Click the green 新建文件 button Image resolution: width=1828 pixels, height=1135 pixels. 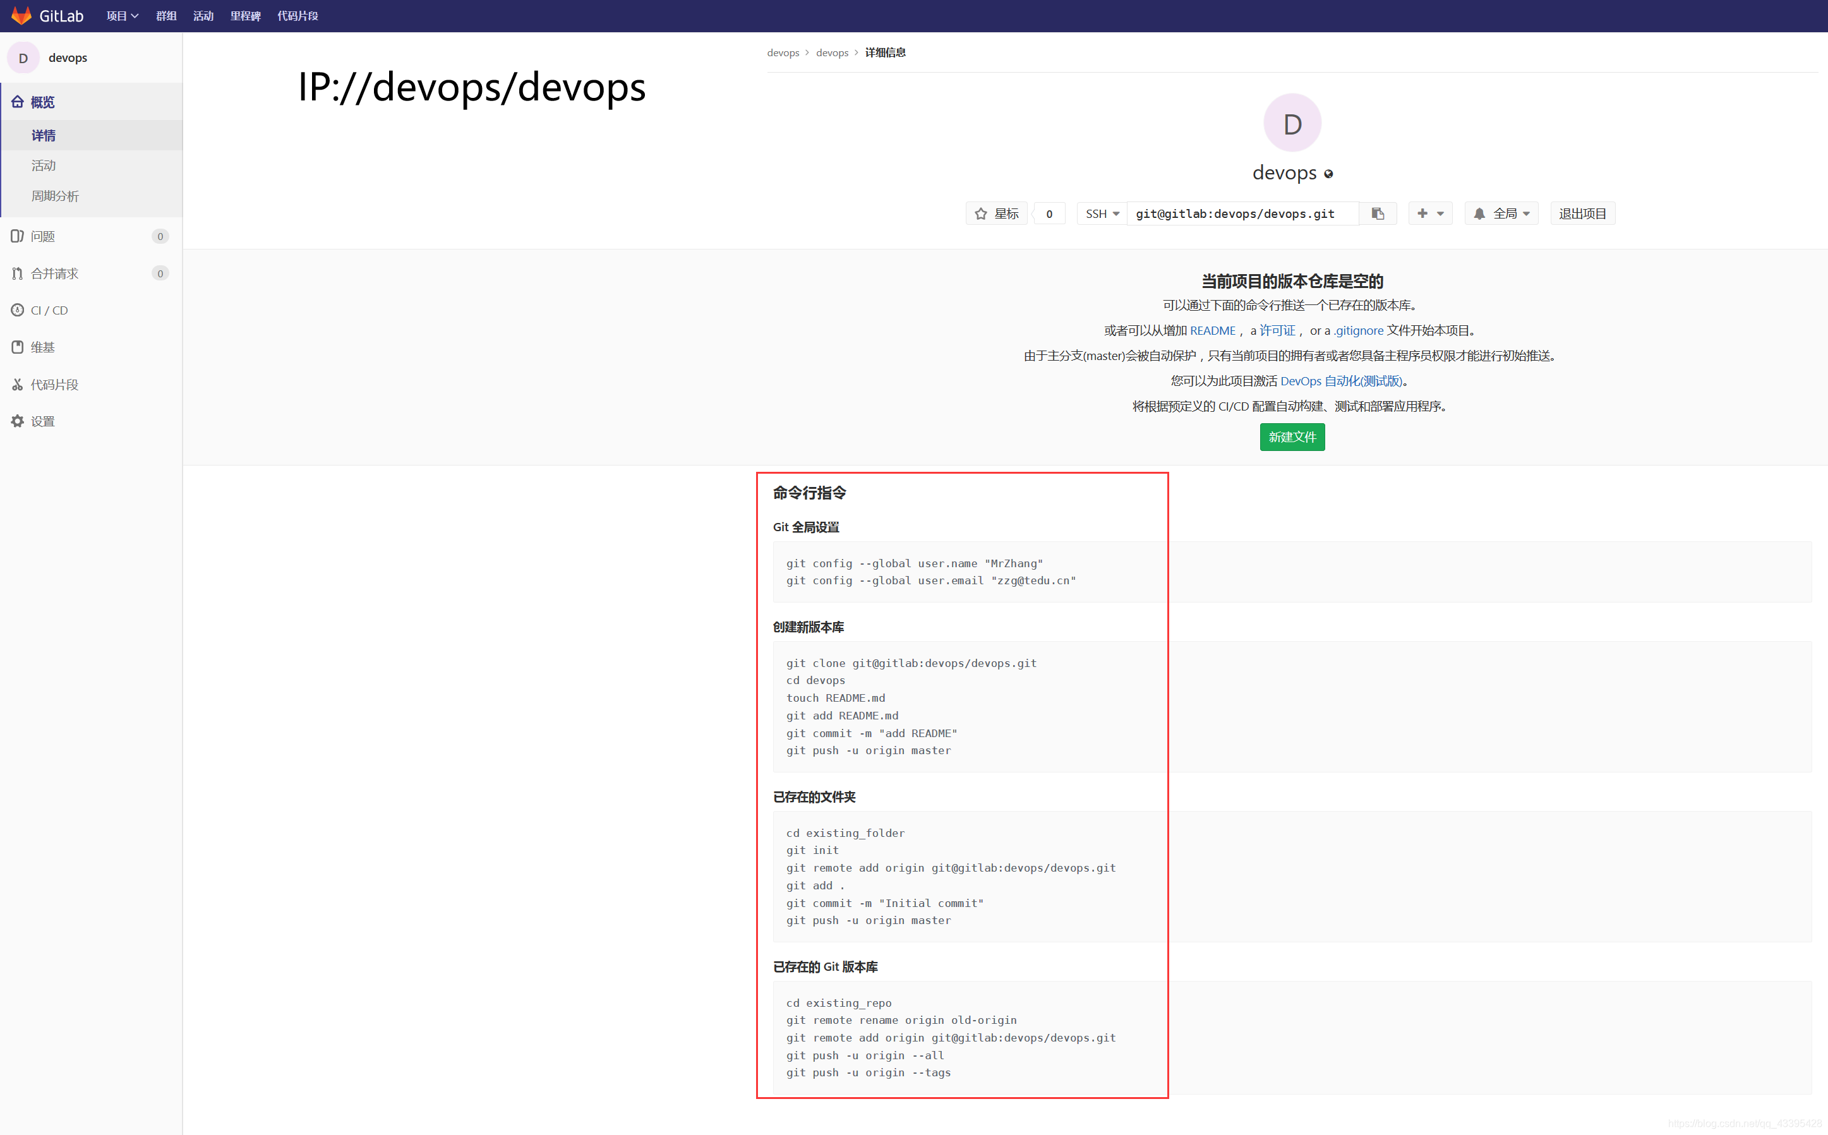pyautogui.click(x=1292, y=437)
